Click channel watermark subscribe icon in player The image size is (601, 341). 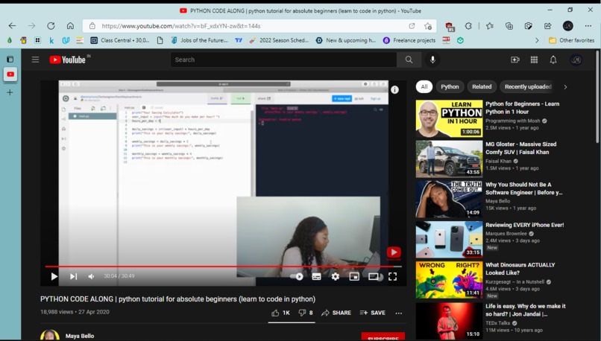[x=394, y=252]
